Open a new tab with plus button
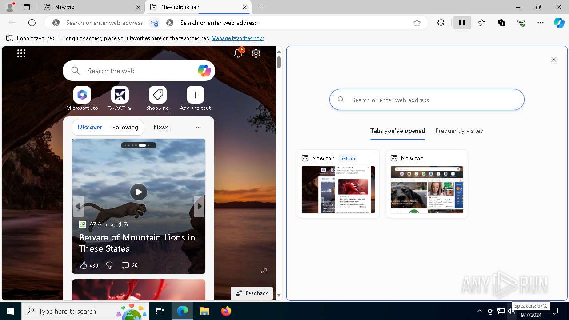The image size is (569, 320). coord(261,7)
